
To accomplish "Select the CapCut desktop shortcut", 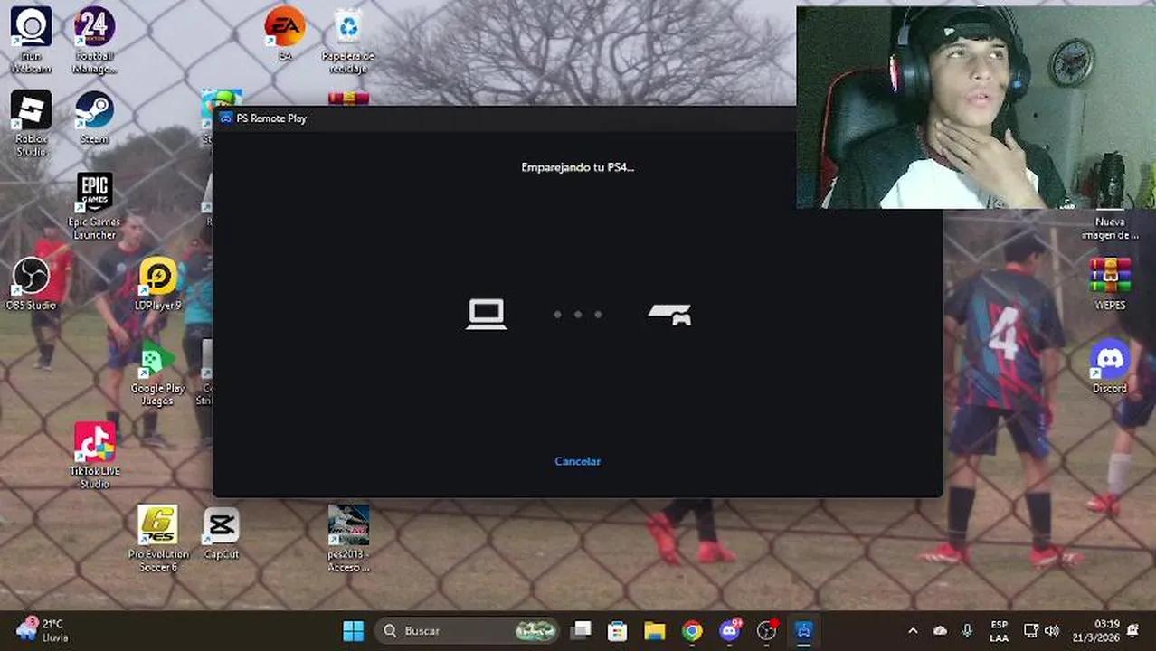I will [x=221, y=533].
